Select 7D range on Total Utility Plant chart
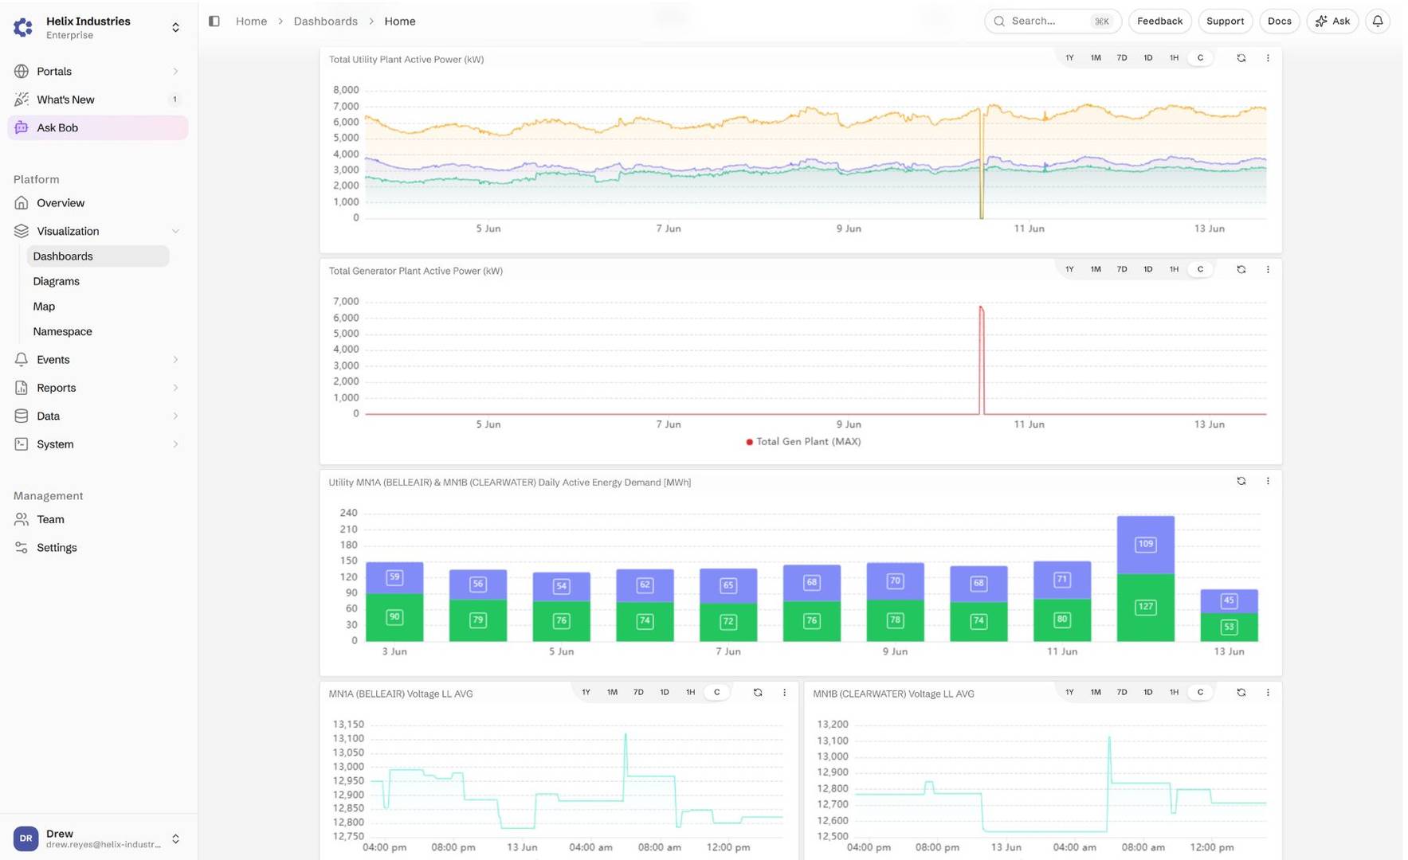 (1122, 58)
